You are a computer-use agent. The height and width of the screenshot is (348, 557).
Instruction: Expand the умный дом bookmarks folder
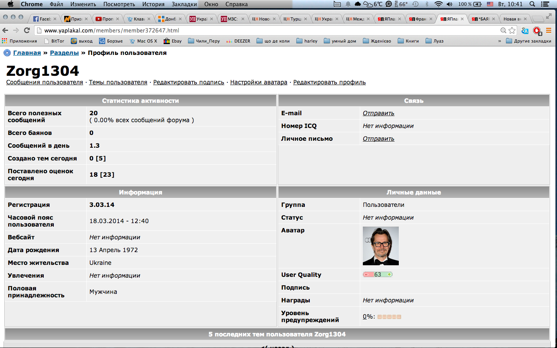340,41
